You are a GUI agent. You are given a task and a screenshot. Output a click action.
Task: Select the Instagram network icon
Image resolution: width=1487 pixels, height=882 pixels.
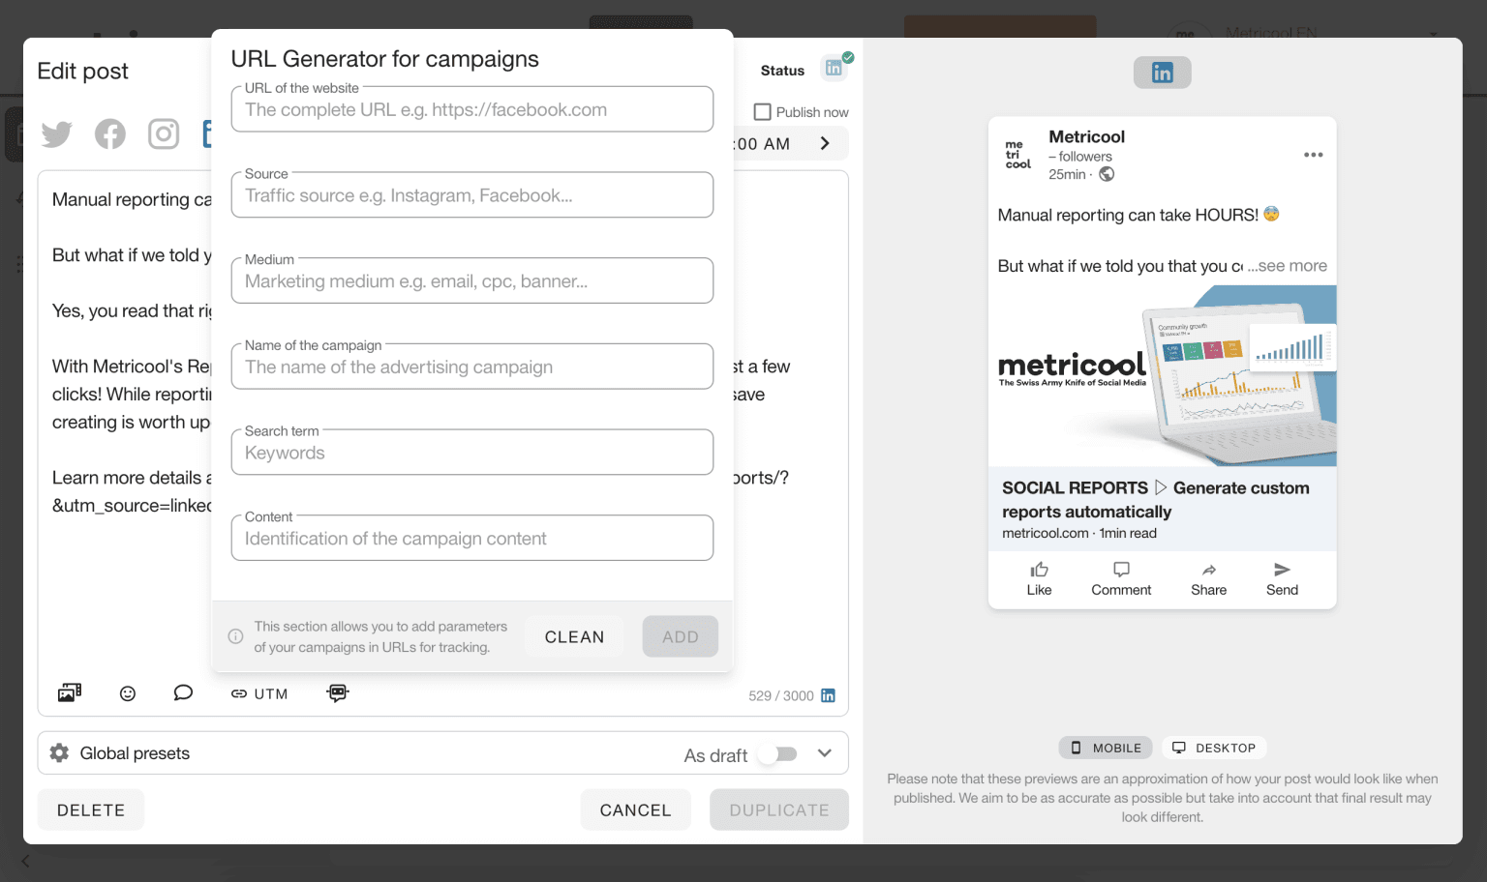164,134
